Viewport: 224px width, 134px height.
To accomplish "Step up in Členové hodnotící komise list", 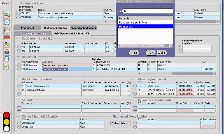I will pyautogui.click(x=19, y=123).
